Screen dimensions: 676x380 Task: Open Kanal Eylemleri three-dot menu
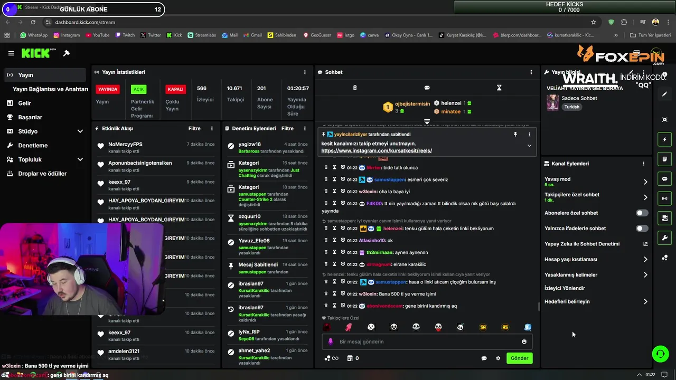point(643,164)
